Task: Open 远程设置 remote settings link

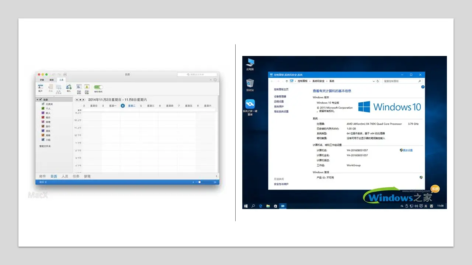Action: (x=279, y=101)
